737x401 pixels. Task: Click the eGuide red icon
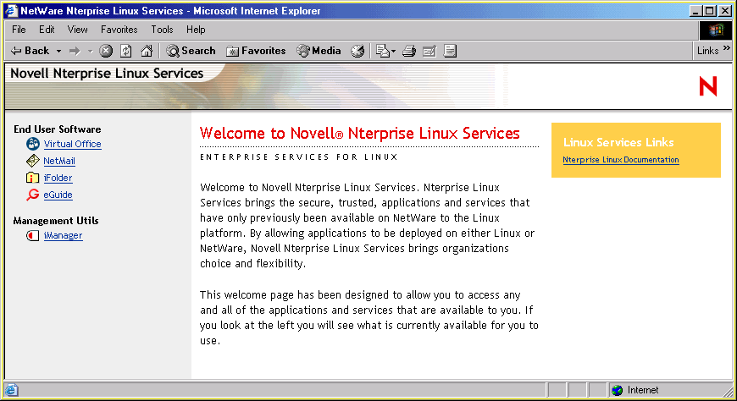click(x=32, y=195)
